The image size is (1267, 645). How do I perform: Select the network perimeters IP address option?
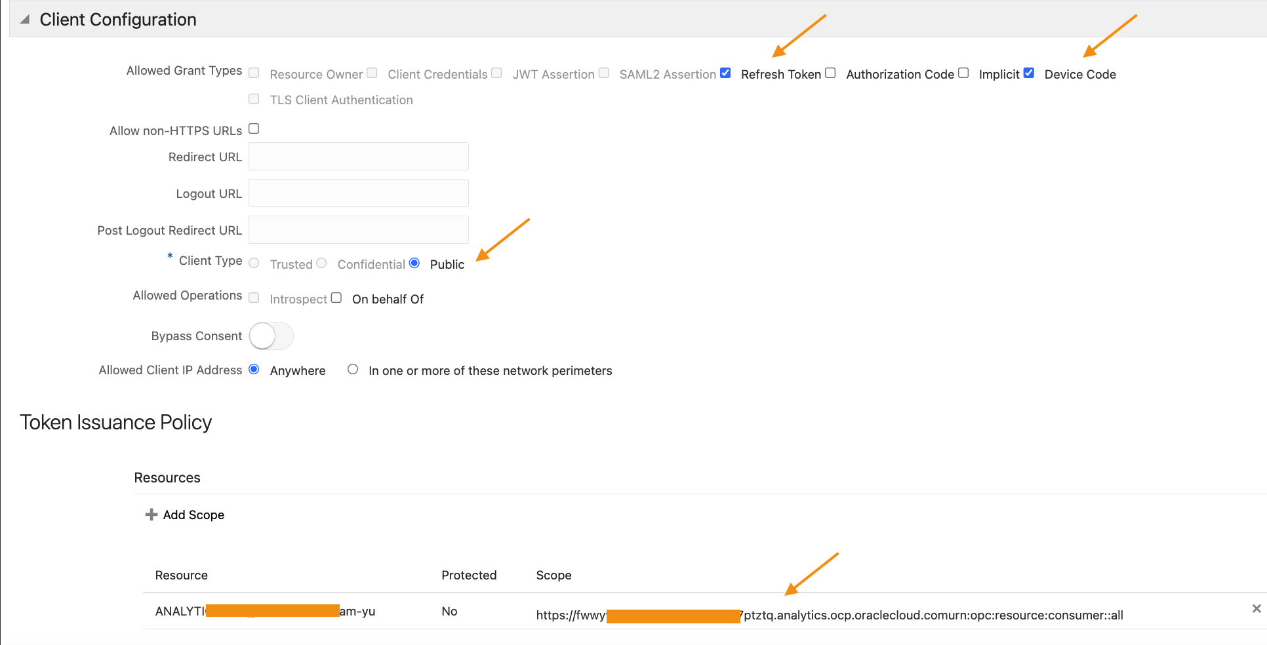[x=353, y=369]
